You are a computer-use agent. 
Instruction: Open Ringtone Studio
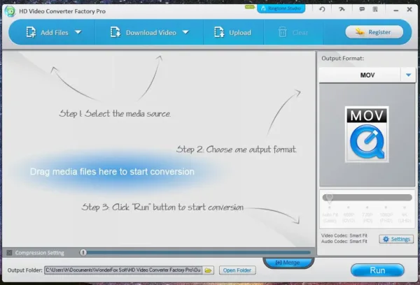[281, 8]
